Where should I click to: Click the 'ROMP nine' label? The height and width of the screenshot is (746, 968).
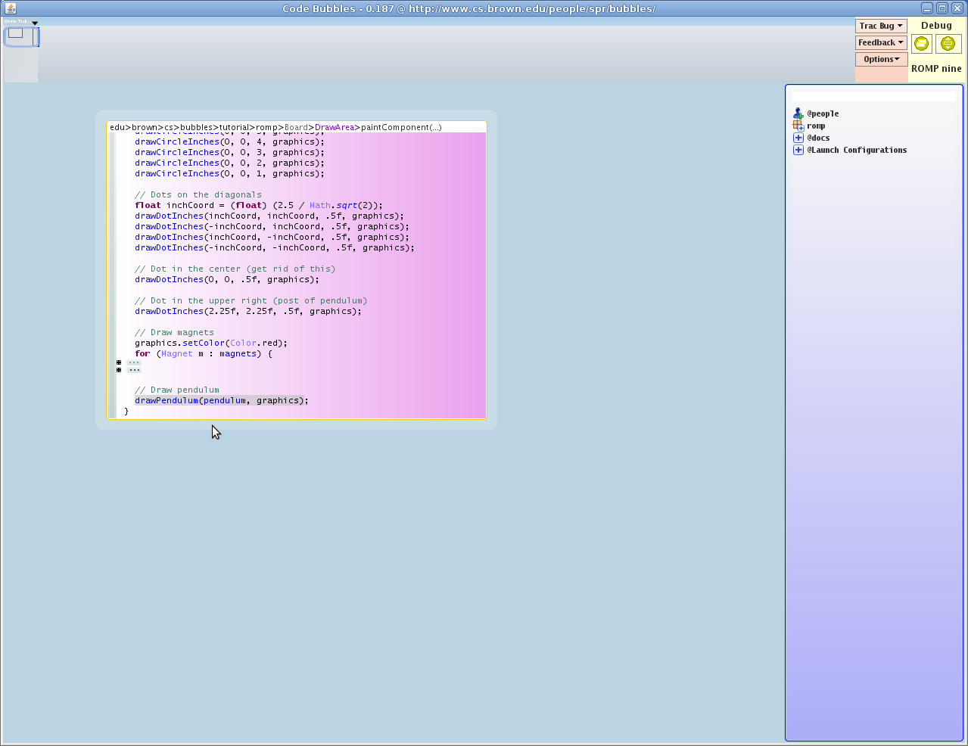coord(936,68)
